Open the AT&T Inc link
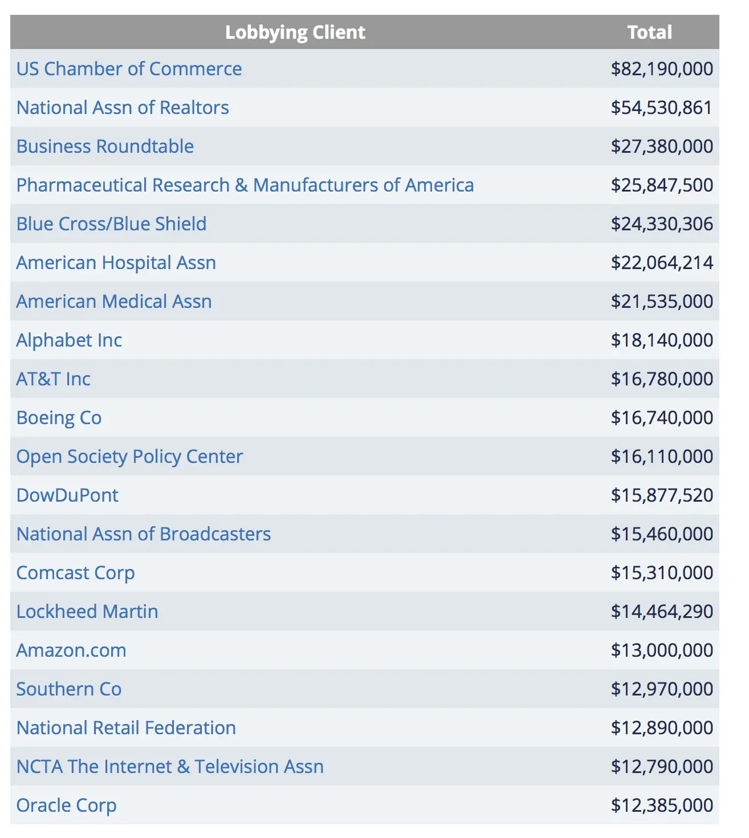Image resolution: width=749 pixels, height=838 pixels. (53, 379)
